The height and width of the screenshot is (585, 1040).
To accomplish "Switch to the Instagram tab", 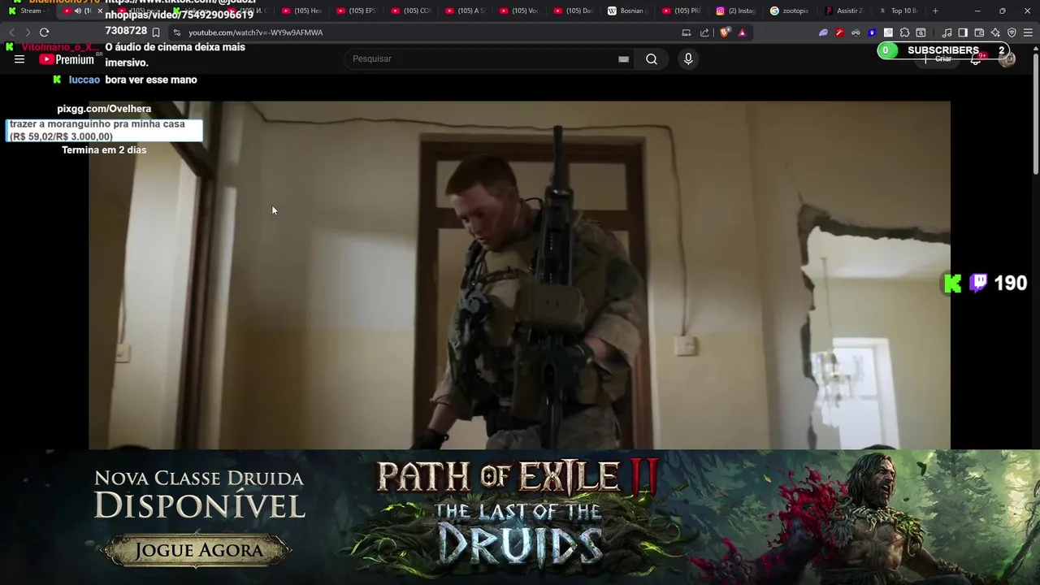I will tap(737, 11).
